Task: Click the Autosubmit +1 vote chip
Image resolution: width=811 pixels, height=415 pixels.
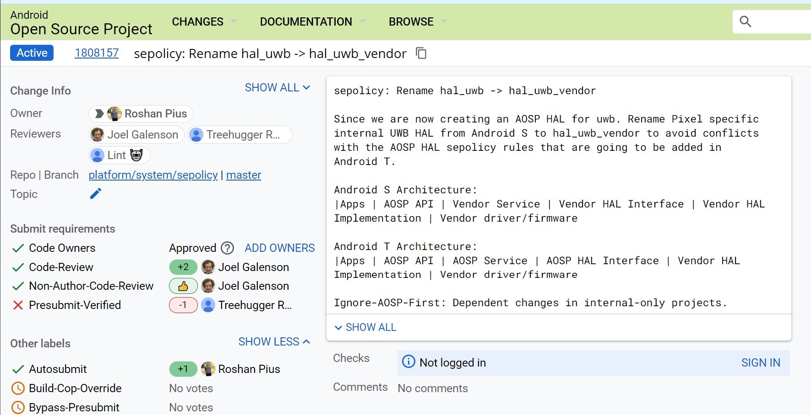Action: coord(183,369)
